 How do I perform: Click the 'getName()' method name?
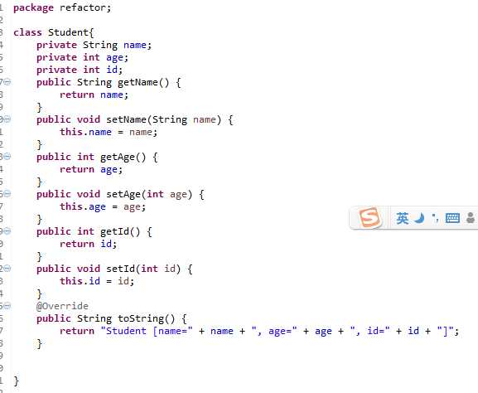143,82
